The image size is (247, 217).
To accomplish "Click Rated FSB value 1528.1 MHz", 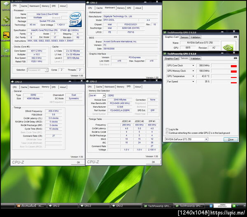I will [x=37, y=61].
